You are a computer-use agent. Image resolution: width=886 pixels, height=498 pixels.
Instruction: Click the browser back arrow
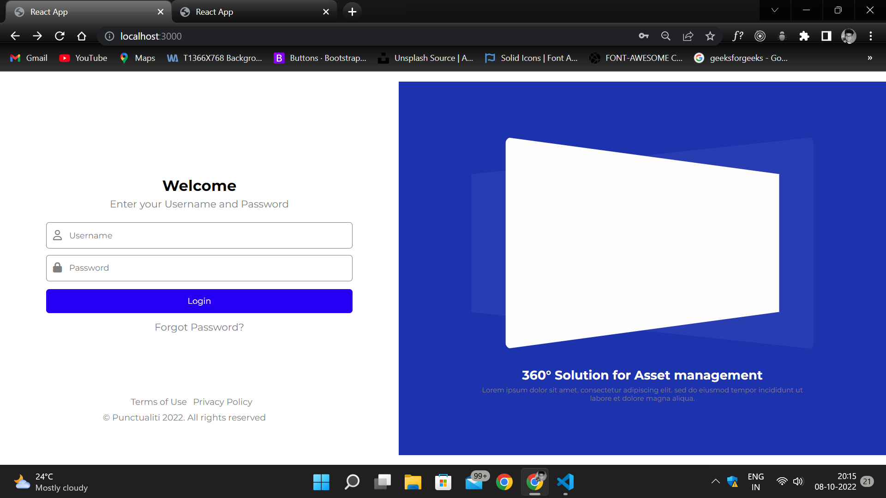[15, 36]
